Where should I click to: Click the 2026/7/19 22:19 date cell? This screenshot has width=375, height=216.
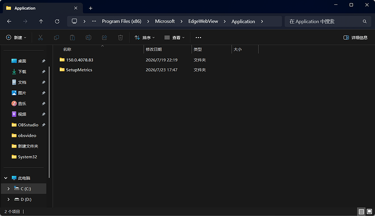click(161, 60)
